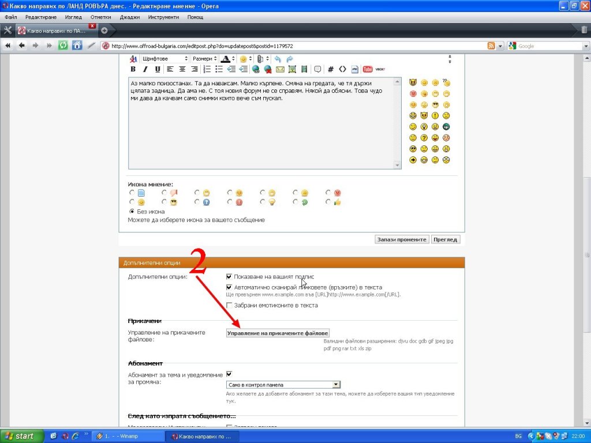This screenshot has height=443, width=591.
Task: Increase indent in the editor
Action: pos(244,69)
